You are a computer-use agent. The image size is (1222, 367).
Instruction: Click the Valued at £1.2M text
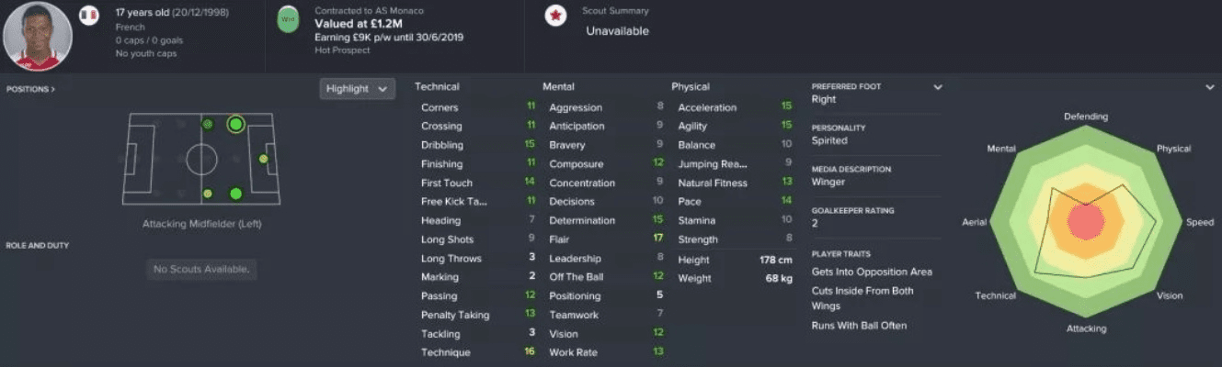click(349, 24)
